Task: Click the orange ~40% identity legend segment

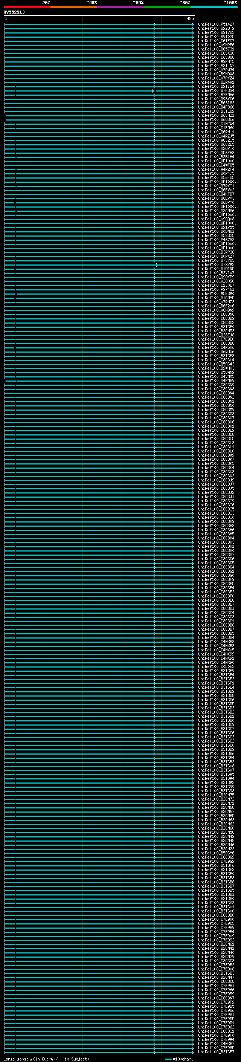Action: point(74,7)
